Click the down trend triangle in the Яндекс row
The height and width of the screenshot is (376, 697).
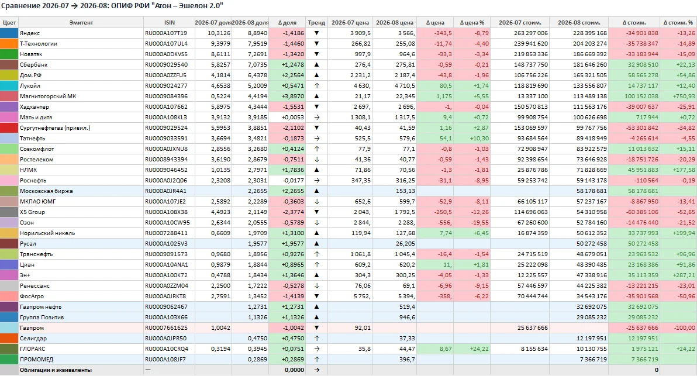pos(316,33)
